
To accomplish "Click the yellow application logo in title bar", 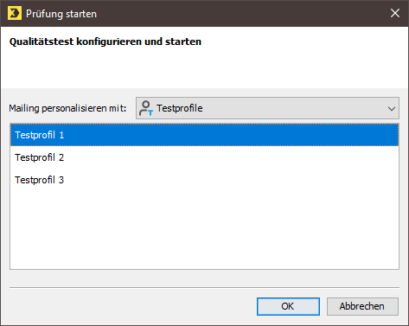I will coord(15,14).
